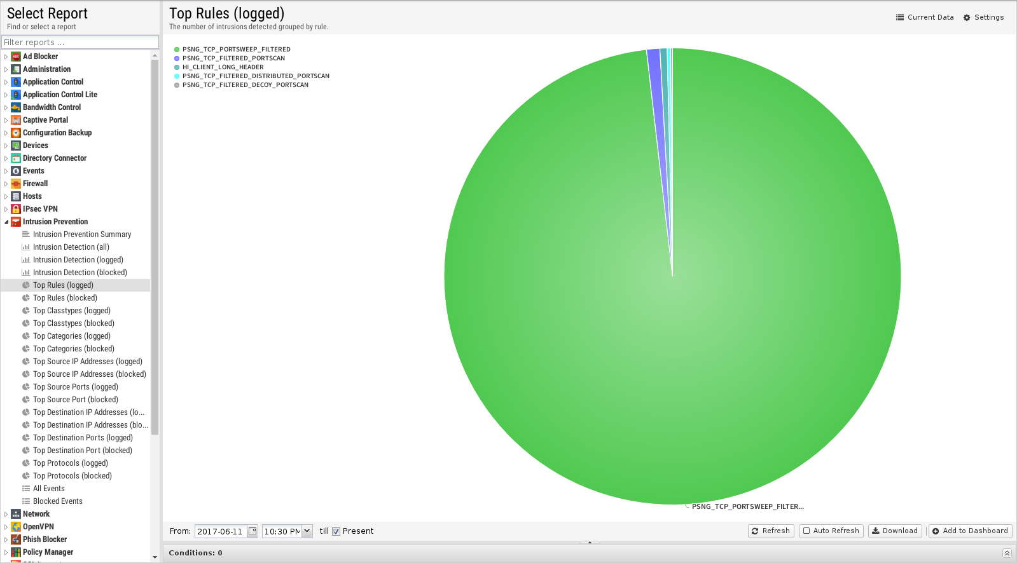Click the pie chart icon for Top Rules (blocked)

[x=26, y=298]
